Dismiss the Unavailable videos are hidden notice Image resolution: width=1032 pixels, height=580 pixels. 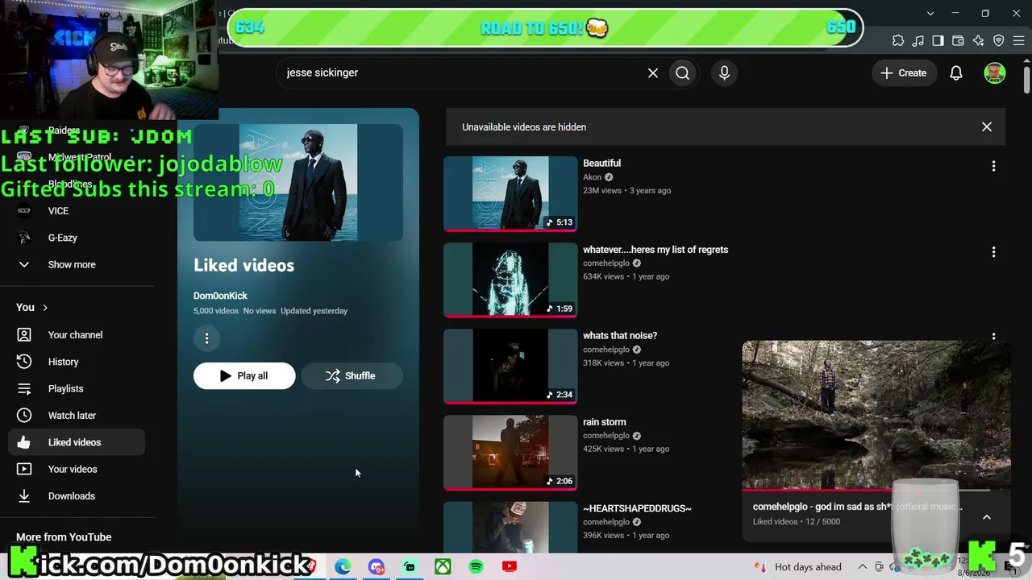pyautogui.click(x=987, y=127)
